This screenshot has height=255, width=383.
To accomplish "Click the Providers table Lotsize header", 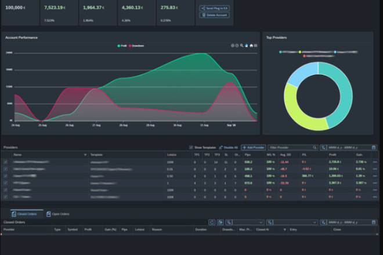I will [x=172, y=155].
